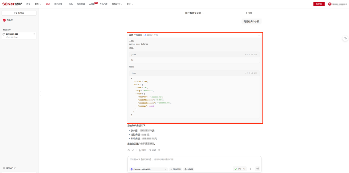
Task: Copy the result JSON code block
Action: (x=254, y=73)
